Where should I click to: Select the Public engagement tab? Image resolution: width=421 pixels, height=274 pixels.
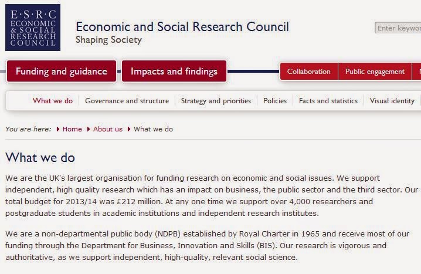click(375, 72)
